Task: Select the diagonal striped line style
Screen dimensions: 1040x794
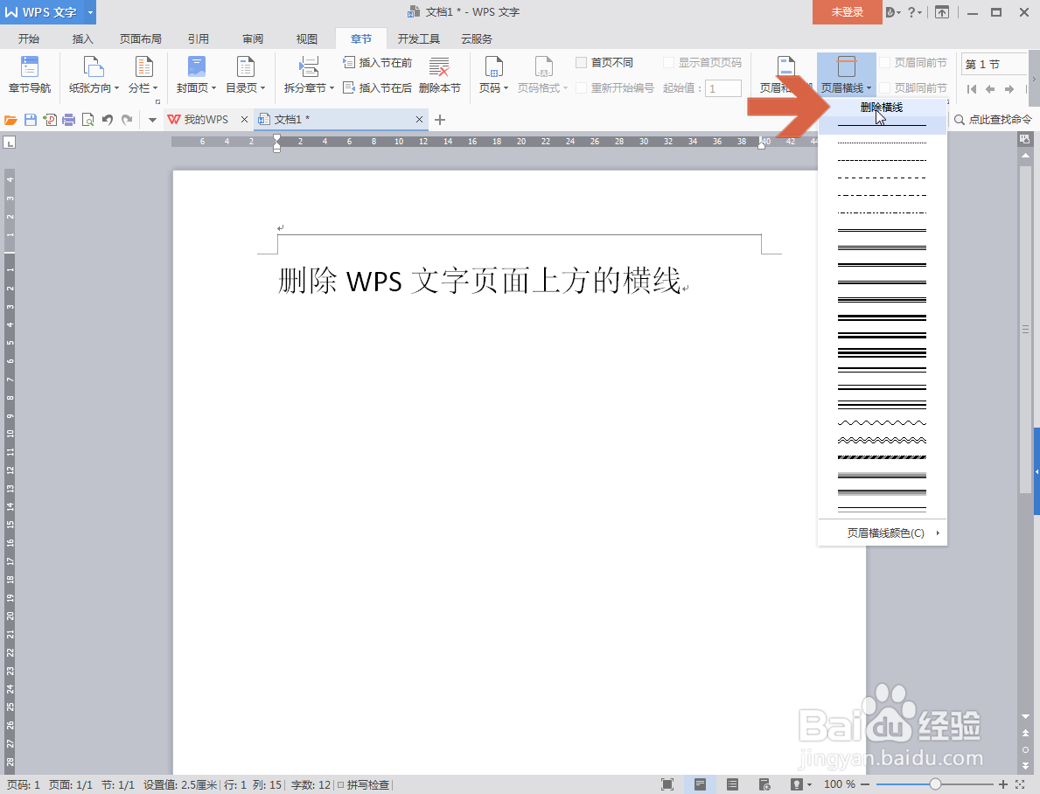Action: pyautogui.click(x=882, y=457)
